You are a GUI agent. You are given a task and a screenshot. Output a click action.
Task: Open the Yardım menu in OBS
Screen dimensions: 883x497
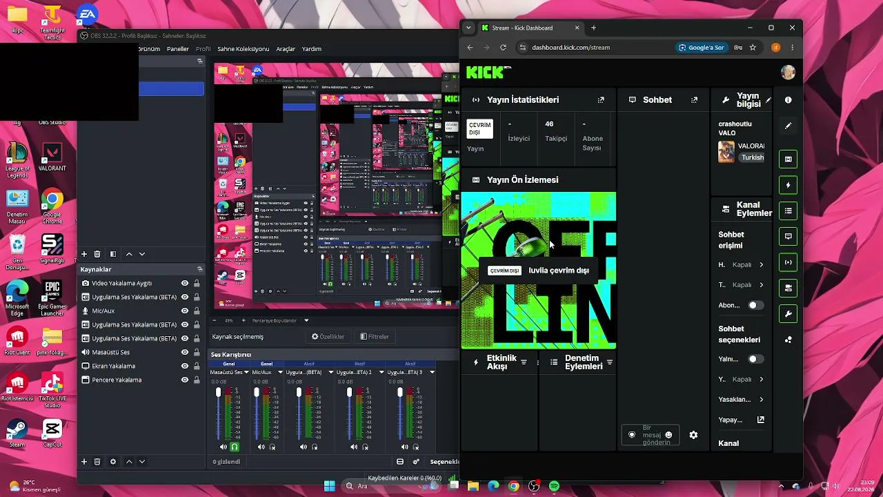tap(312, 49)
